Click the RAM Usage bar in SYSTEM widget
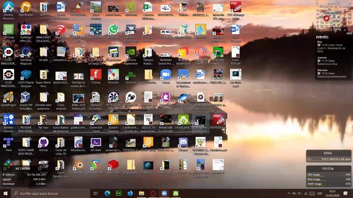 click(x=329, y=179)
